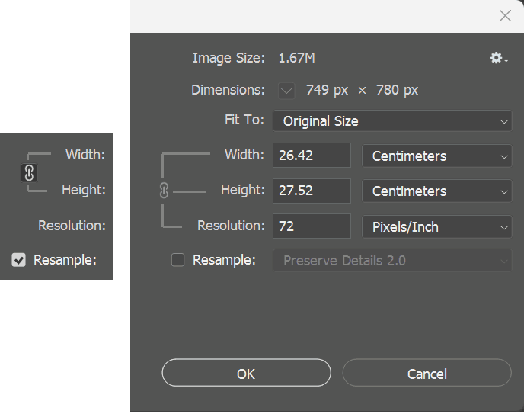Click the Resolution field showing 72

[x=312, y=226]
